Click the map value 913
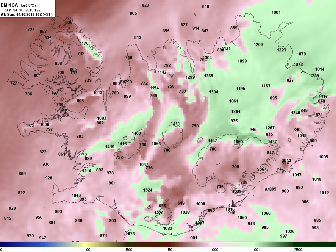336x252 pixels. point(138,38)
